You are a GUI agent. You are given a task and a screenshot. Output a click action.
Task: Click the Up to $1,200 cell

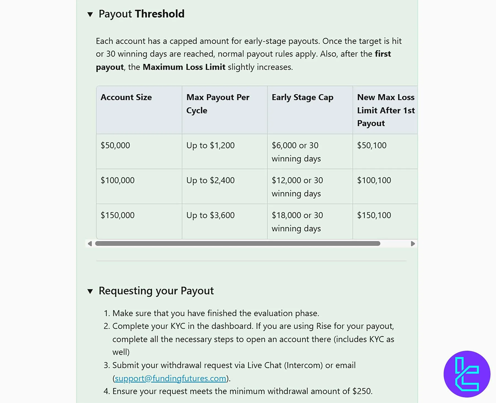210,146
